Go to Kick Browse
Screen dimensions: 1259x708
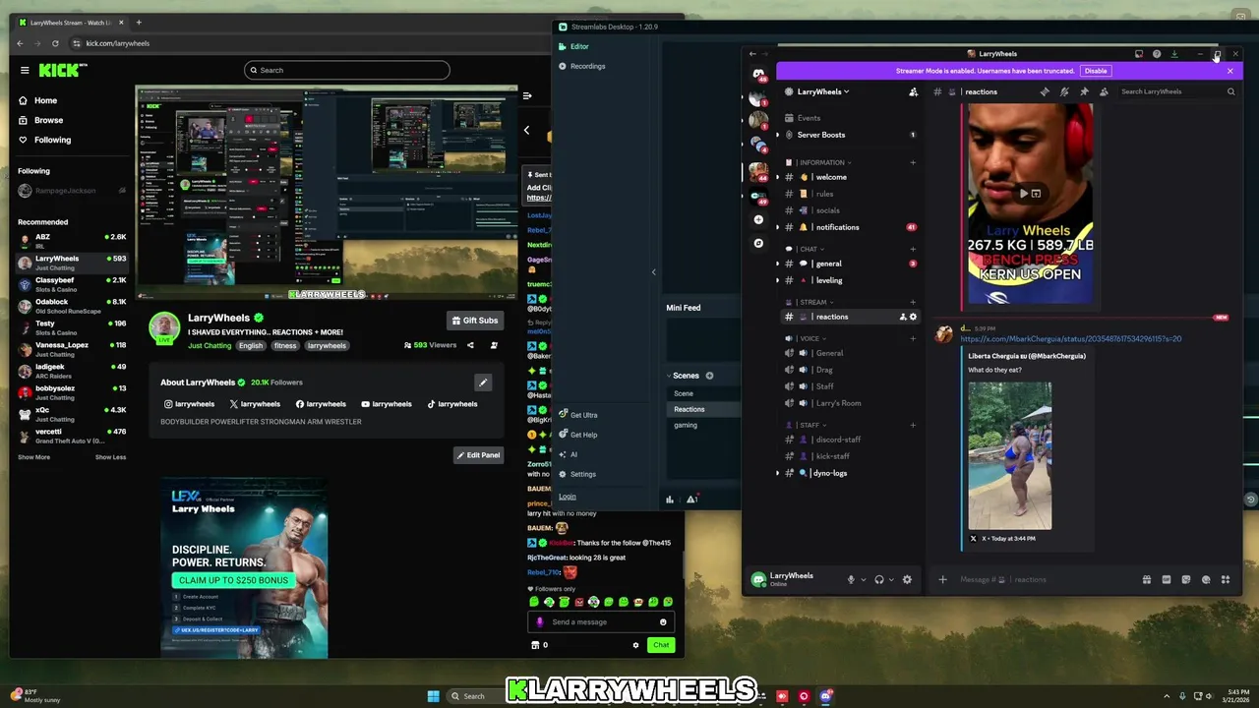point(41,120)
